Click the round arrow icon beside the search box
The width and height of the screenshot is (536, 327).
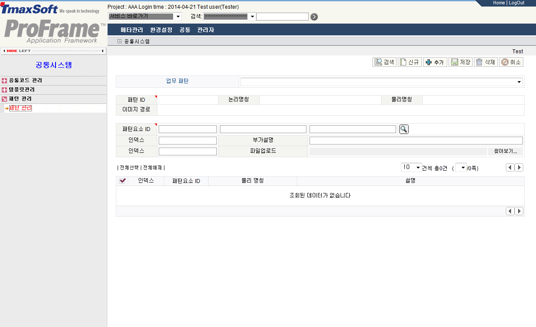tap(314, 16)
